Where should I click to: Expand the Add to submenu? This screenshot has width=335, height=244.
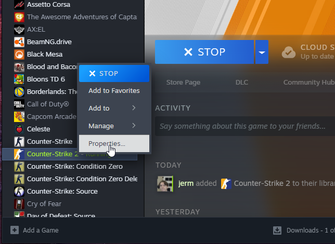pyautogui.click(x=114, y=108)
